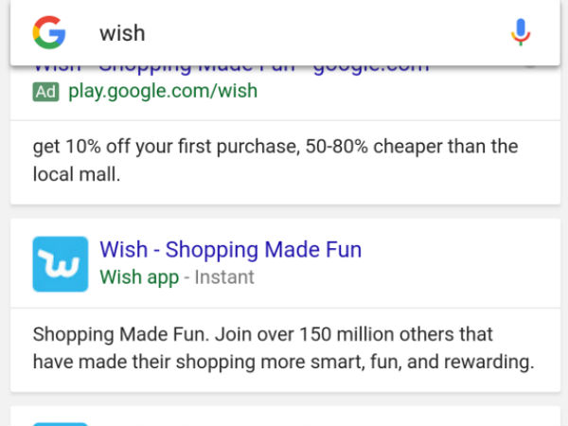
Task: Click the search field containing "wish"
Action: pos(284,32)
